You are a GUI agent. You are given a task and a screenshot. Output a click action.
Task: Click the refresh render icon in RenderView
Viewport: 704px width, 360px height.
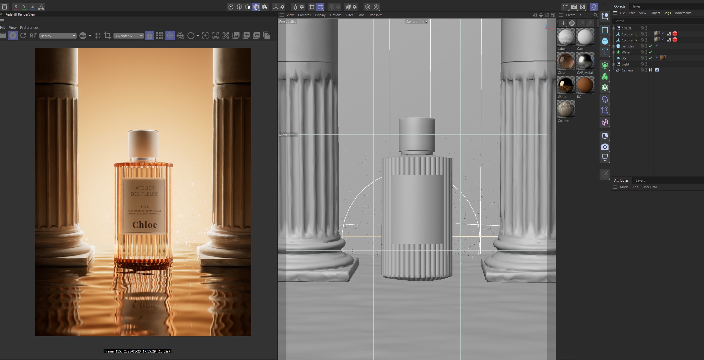tap(23, 35)
